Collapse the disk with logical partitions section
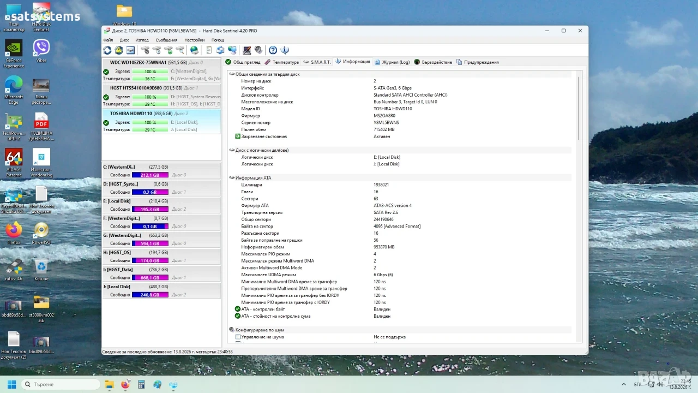Viewport: 698px width, 393px height. (x=232, y=150)
